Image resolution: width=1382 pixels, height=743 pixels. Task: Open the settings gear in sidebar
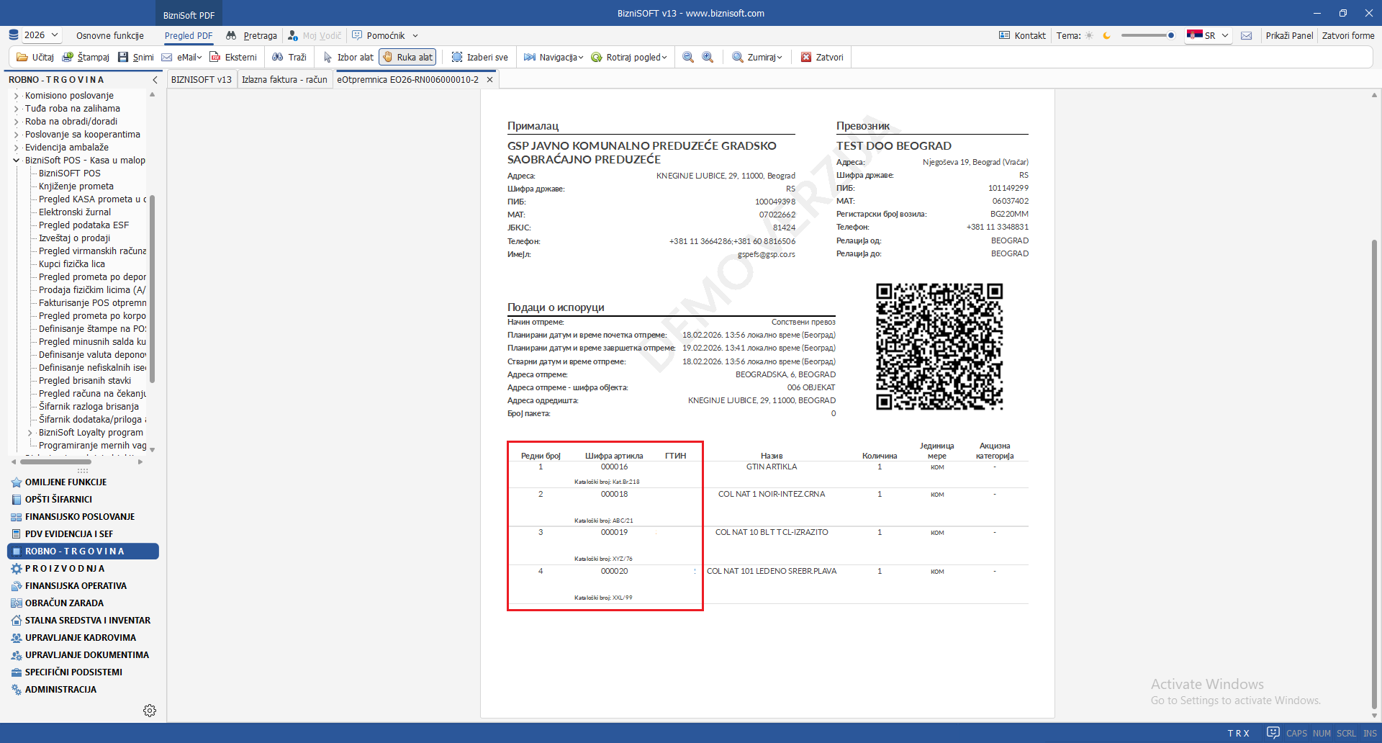(150, 711)
